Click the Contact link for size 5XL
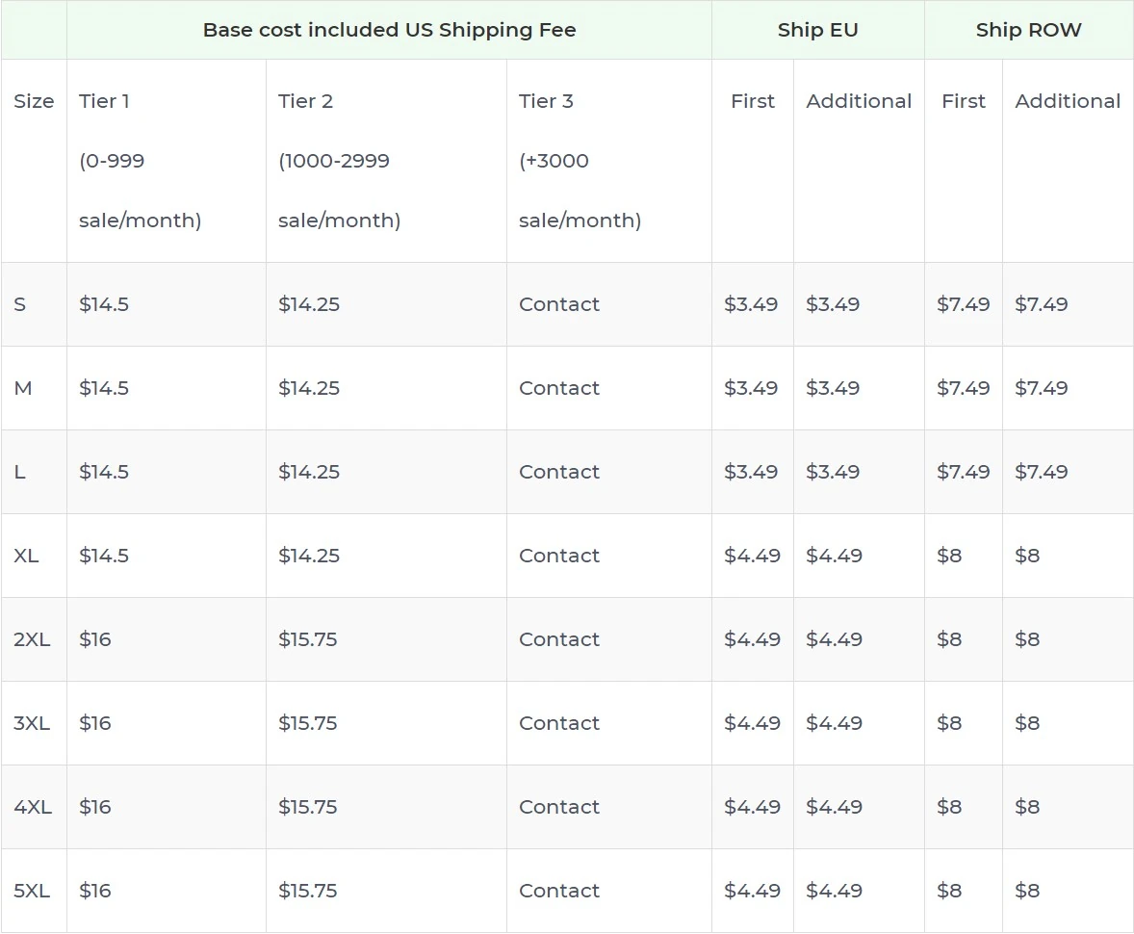The image size is (1134, 934). pyautogui.click(x=558, y=891)
